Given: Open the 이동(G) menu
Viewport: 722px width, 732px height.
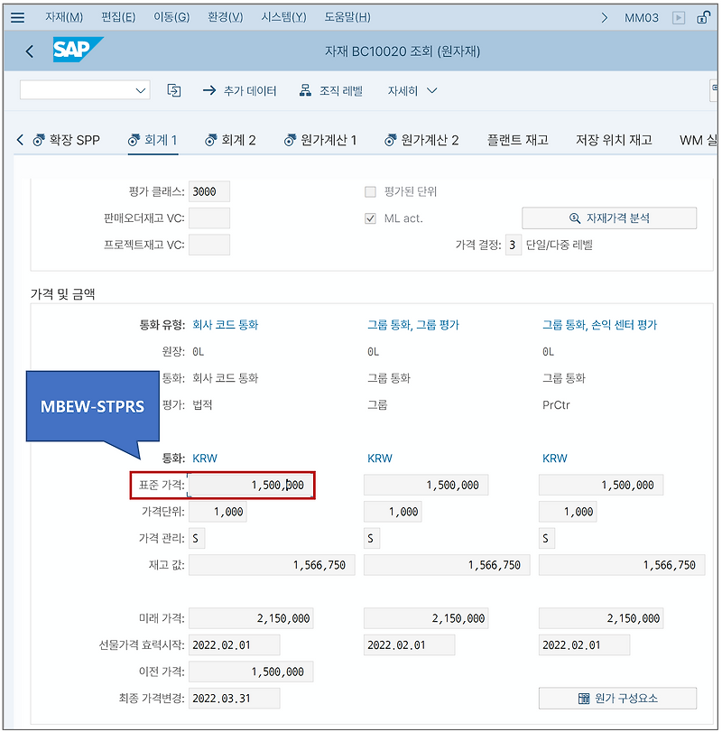Looking at the screenshot, I should (171, 17).
